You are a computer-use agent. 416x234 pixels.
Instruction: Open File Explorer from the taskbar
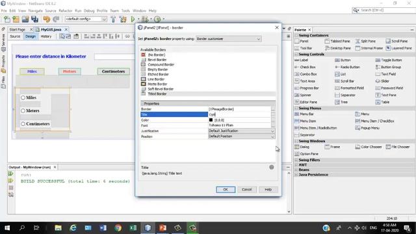click(x=58, y=227)
